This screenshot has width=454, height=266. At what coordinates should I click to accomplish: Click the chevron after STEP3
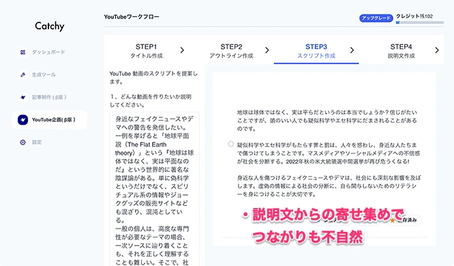tap(352, 50)
